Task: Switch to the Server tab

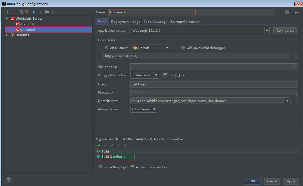Action: coord(102,21)
